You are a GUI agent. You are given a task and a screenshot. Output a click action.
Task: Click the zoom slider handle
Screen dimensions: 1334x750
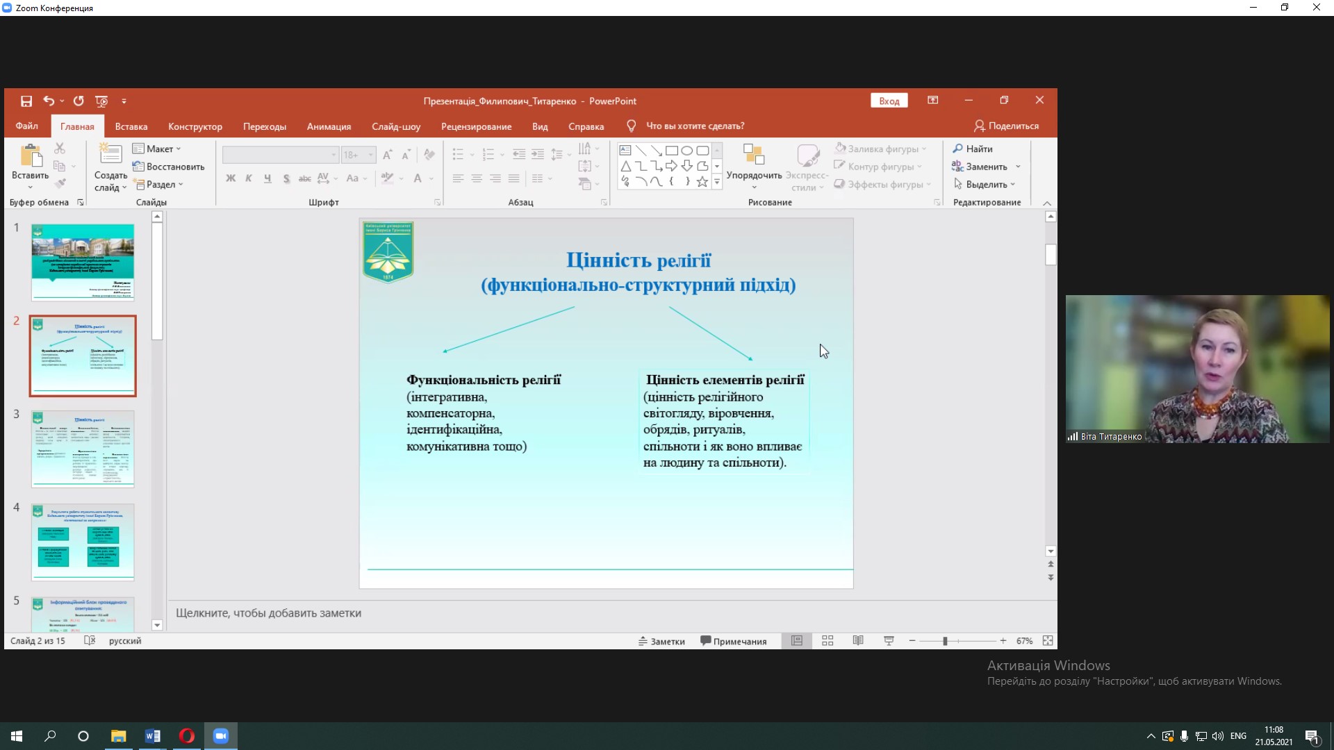click(x=945, y=641)
